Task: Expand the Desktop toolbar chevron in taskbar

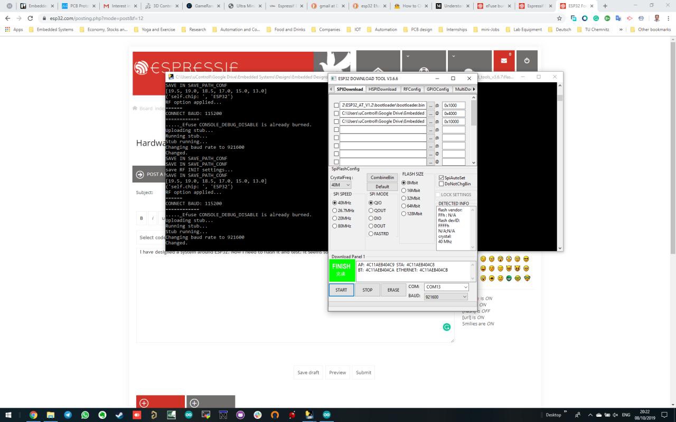Action: click(565, 412)
